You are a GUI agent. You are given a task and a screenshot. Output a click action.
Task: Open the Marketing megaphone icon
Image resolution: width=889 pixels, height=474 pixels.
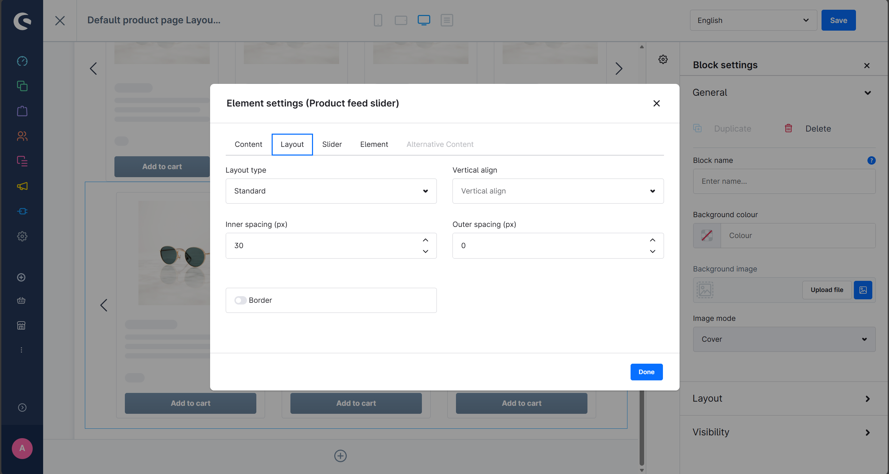(x=22, y=186)
